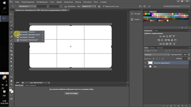Select the Crop tool in toolbar
The height and width of the screenshot is (107, 191).
(11, 29)
